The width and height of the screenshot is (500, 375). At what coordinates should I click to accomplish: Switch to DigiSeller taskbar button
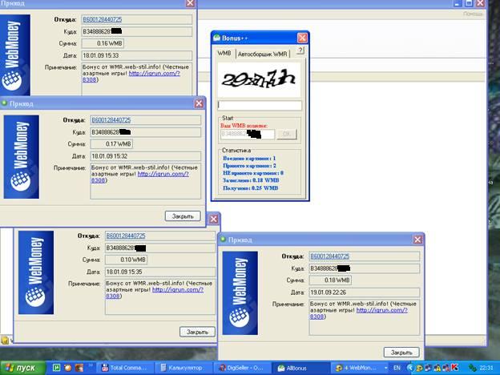(x=241, y=368)
